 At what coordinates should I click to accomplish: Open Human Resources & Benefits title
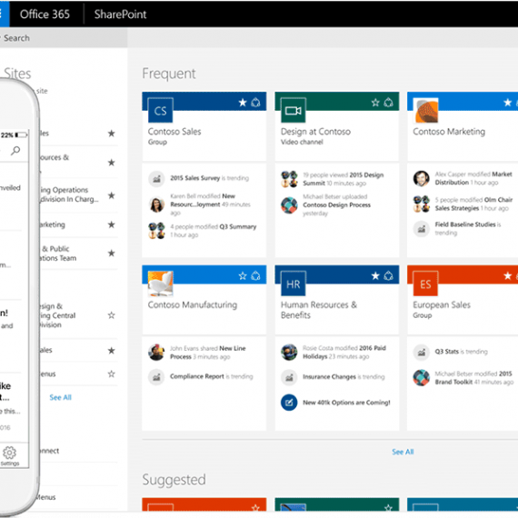[x=319, y=310]
